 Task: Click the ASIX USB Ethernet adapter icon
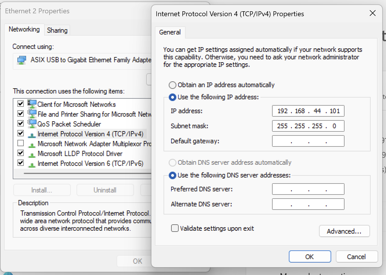pos(21,60)
